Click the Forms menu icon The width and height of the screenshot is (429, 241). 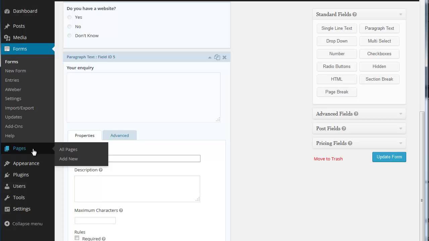coord(7,49)
